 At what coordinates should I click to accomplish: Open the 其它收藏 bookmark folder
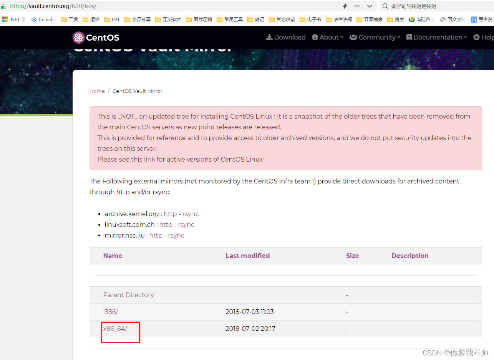282,19
